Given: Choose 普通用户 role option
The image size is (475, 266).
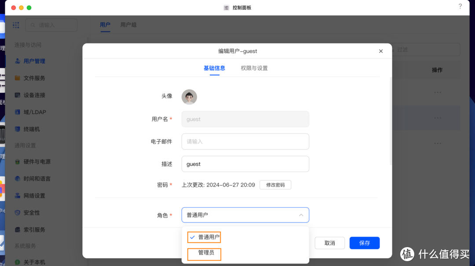Looking at the screenshot, I should point(208,237).
